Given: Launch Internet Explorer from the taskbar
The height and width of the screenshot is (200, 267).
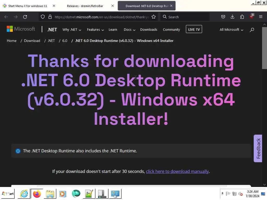Looking at the screenshot, I should coord(24,194).
